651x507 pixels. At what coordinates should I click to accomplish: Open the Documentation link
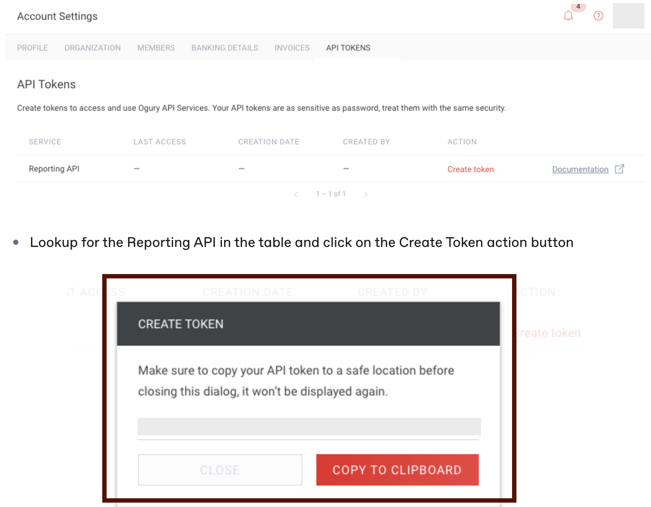[x=580, y=170]
